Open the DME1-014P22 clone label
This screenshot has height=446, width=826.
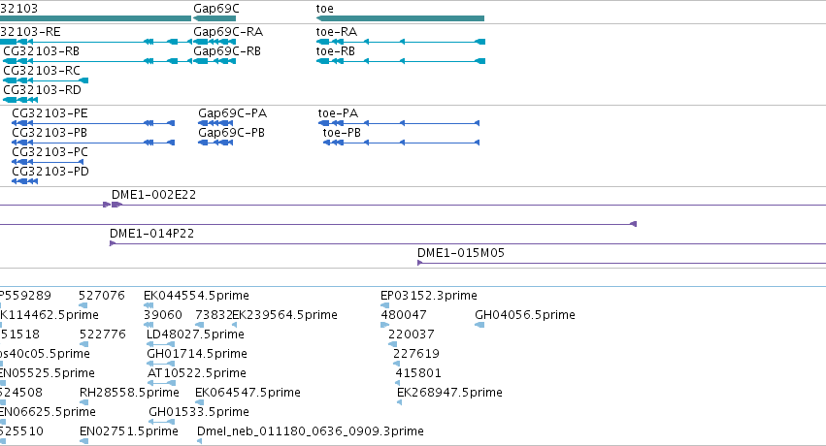click(151, 234)
